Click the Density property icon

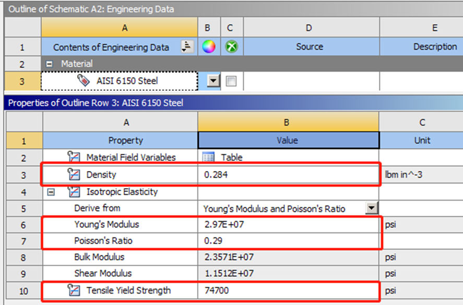click(x=74, y=174)
